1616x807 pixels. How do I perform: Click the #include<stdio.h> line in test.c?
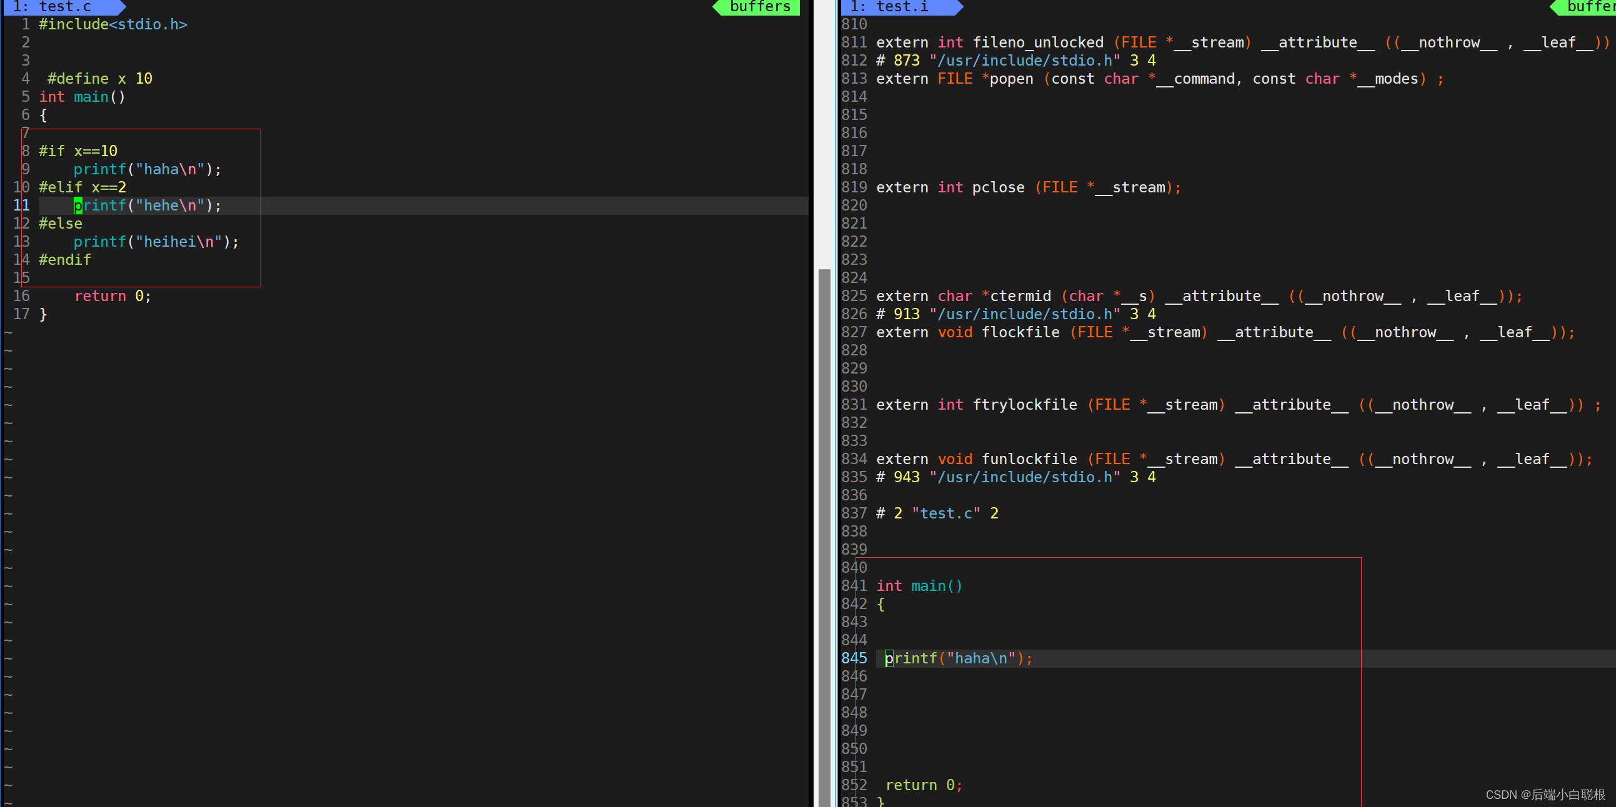click(x=113, y=24)
